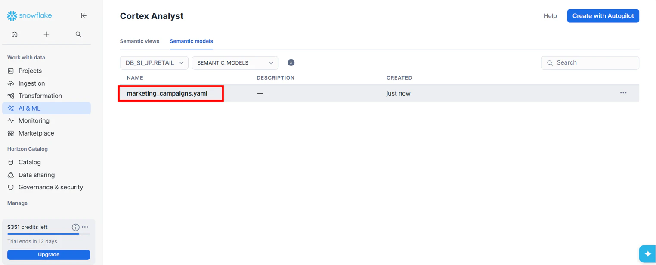Image resolution: width=656 pixels, height=265 pixels.
Task: Click the Data sharing icon
Action: 11,175
